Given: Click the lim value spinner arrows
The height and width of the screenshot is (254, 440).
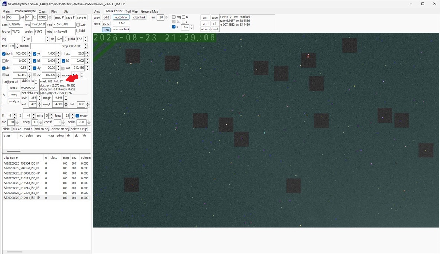Looking at the screenshot, I should (166, 17).
